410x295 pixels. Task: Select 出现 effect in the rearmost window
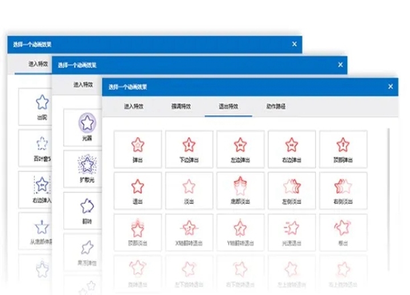click(x=35, y=107)
